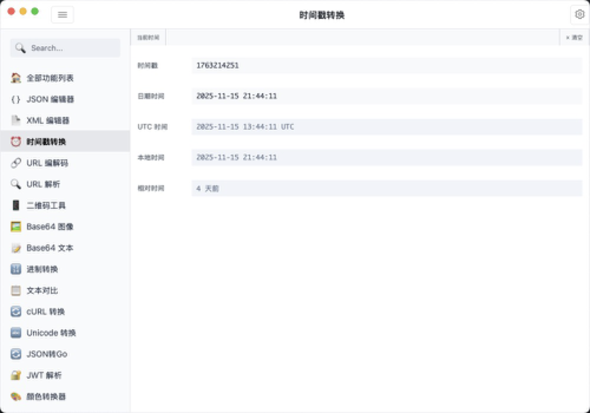590x413 pixels.
Task: Open the 二维码工具 phone icon
Action: click(x=16, y=205)
